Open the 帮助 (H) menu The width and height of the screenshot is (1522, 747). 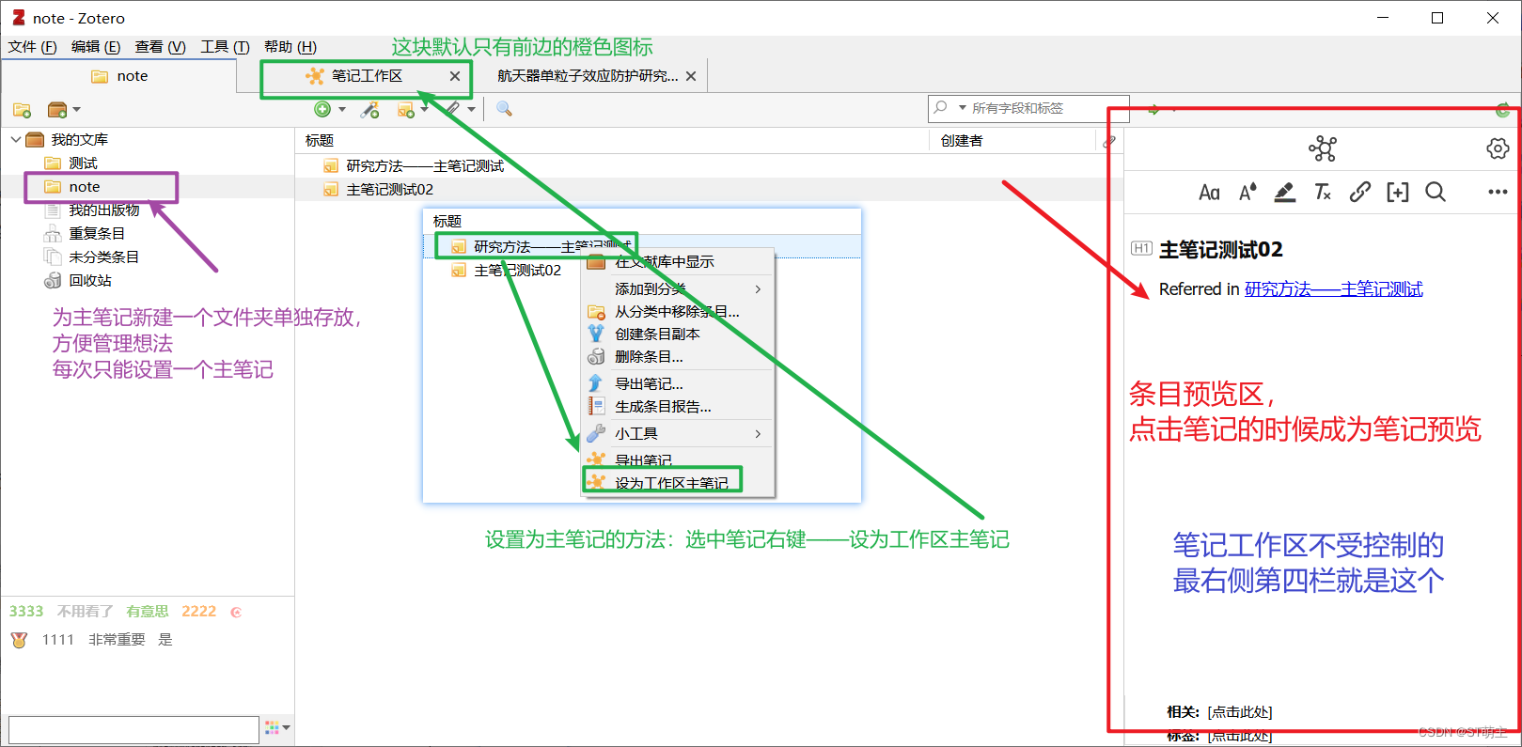click(x=290, y=47)
